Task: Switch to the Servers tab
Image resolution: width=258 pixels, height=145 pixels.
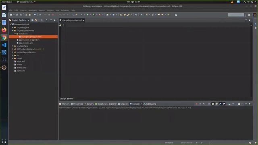Action: pyautogui.click(x=89, y=104)
